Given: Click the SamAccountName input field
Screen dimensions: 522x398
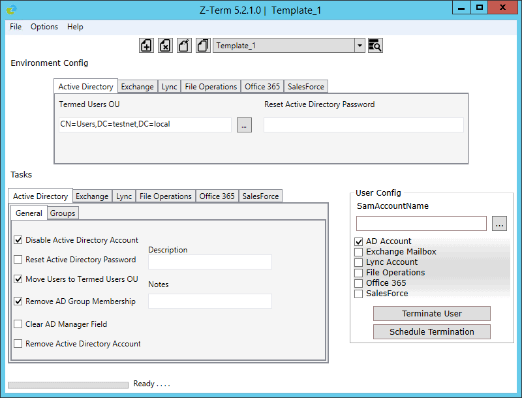Looking at the screenshot, I should [x=422, y=223].
